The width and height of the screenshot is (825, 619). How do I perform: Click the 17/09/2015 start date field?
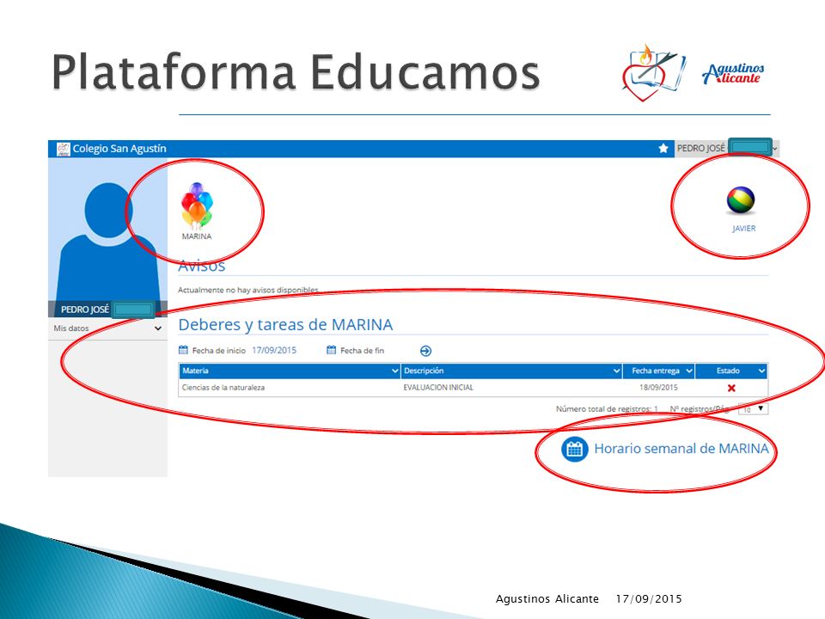pyautogui.click(x=274, y=350)
